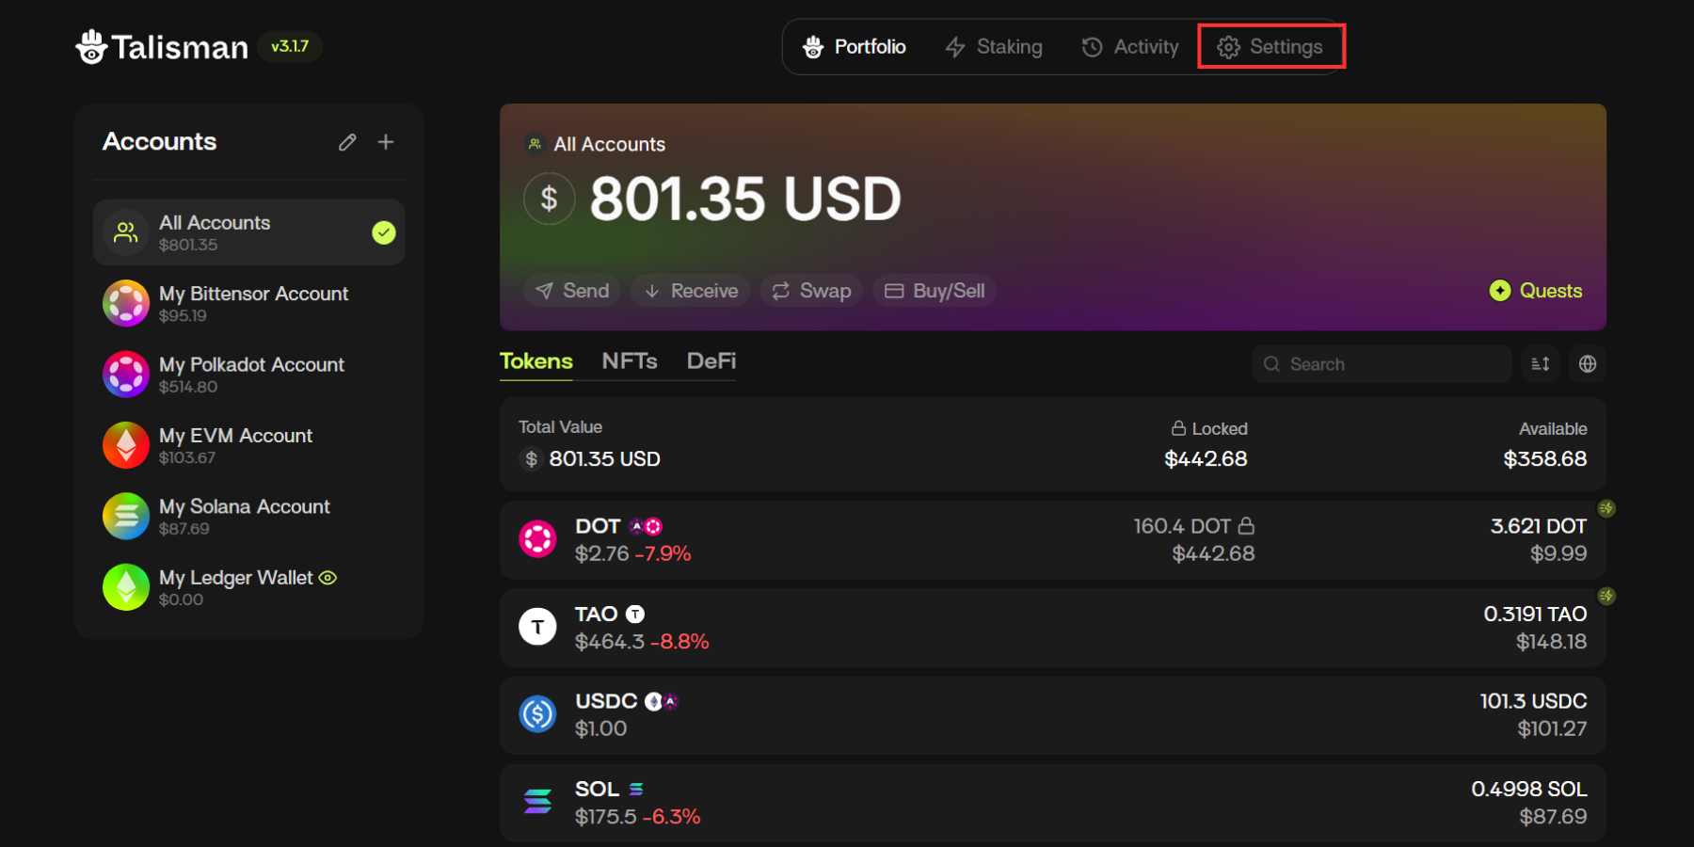This screenshot has height=847, width=1694.
Task: Click the Talisman logo icon
Action: [x=91, y=46]
